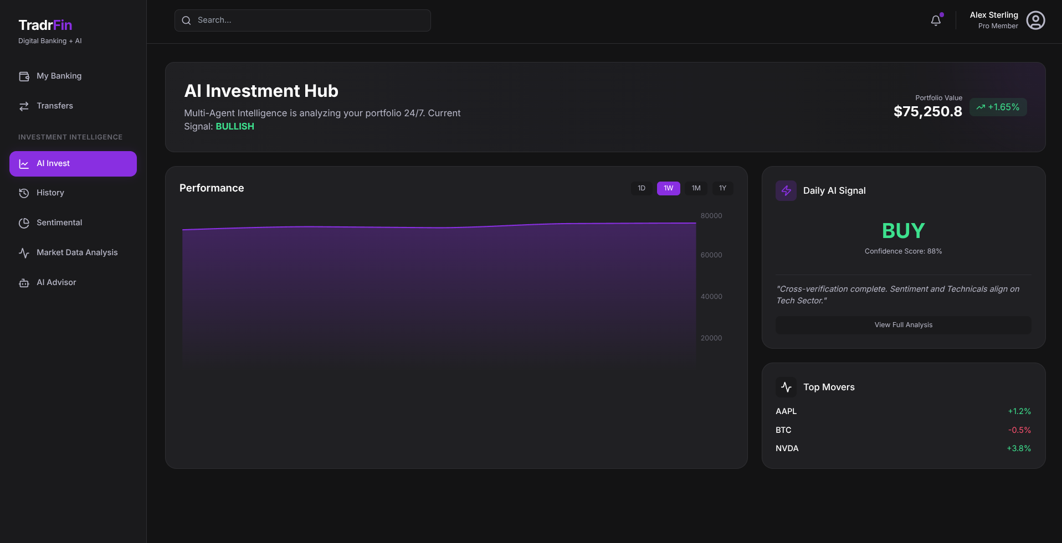The image size is (1062, 543).
Task: Open My Banking in the sidebar
Action: point(73,76)
